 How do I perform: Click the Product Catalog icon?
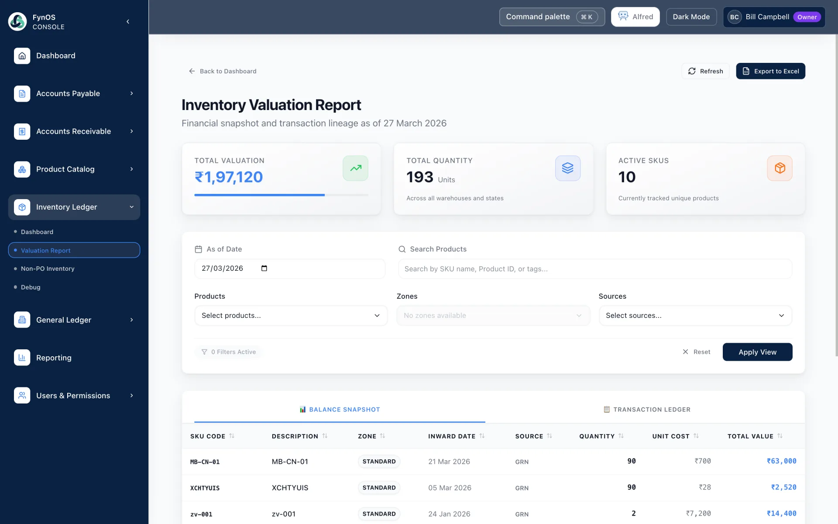tap(22, 169)
